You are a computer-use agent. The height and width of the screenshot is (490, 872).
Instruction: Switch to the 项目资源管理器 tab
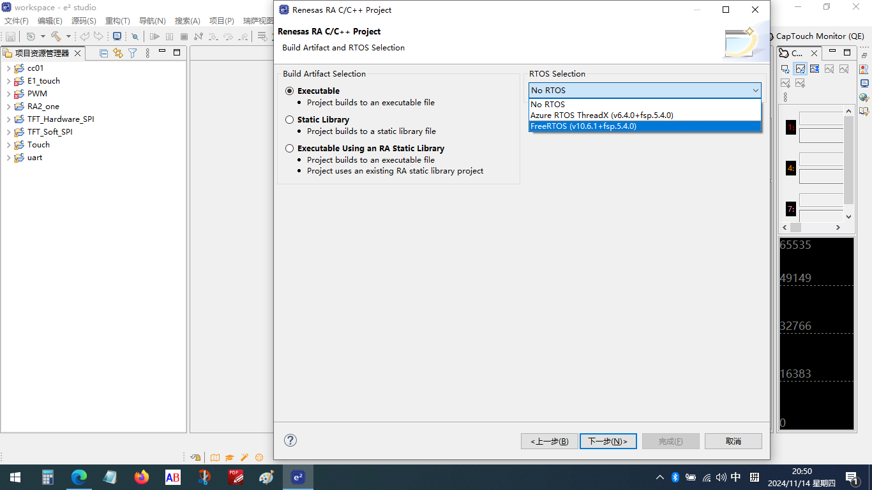click(42, 54)
